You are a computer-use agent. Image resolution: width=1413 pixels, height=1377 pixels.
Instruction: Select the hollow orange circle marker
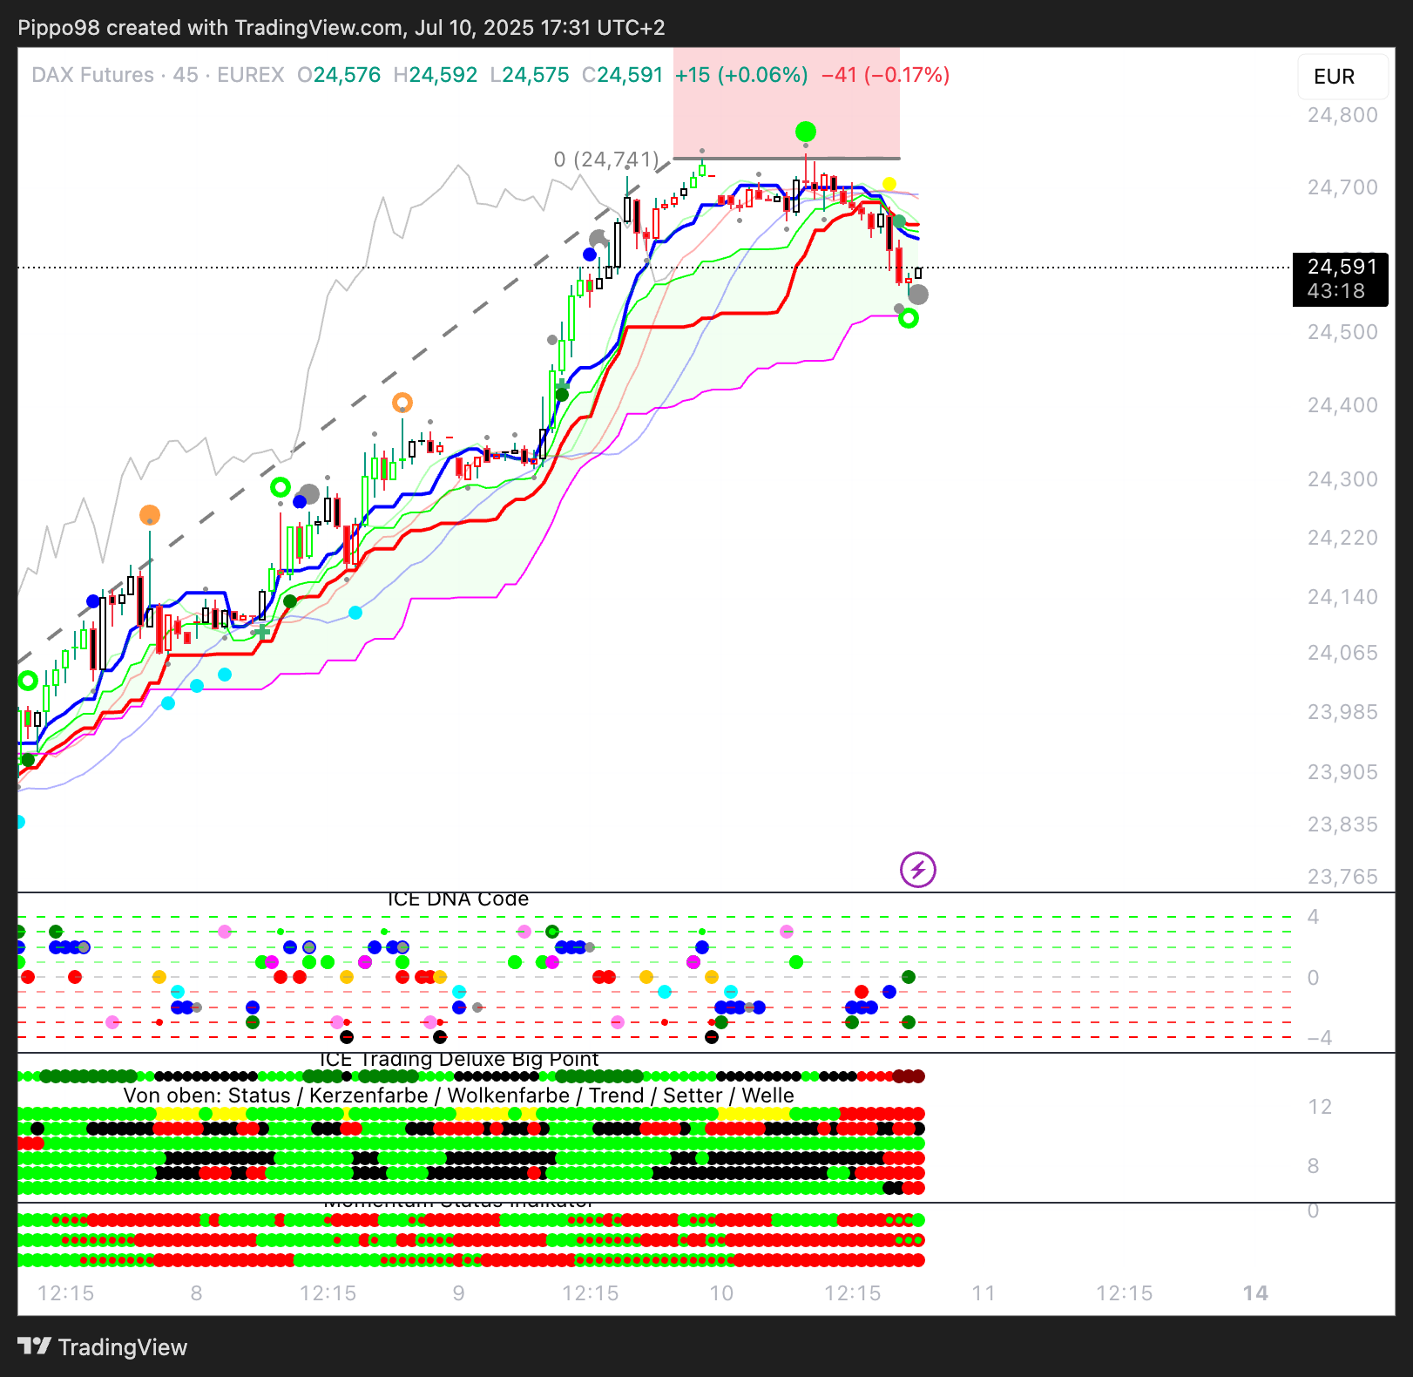[x=402, y=403]
